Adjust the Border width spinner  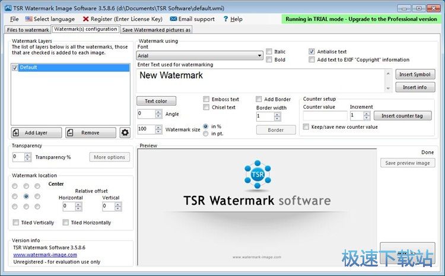coord(278,116)
